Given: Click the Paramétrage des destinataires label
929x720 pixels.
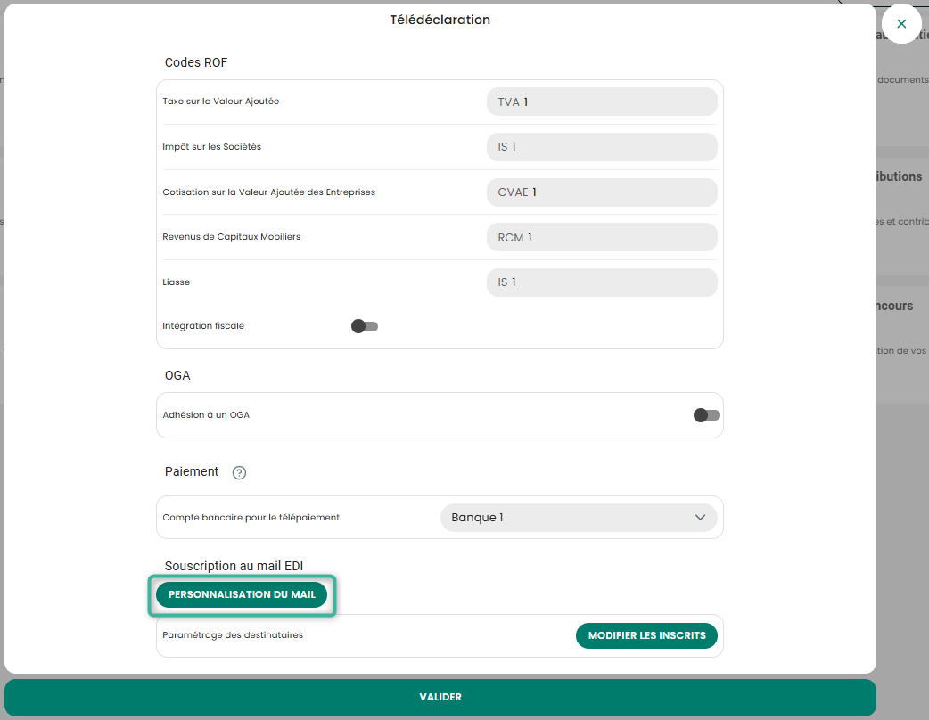Looking at the screenshot, I should point(233,634).
